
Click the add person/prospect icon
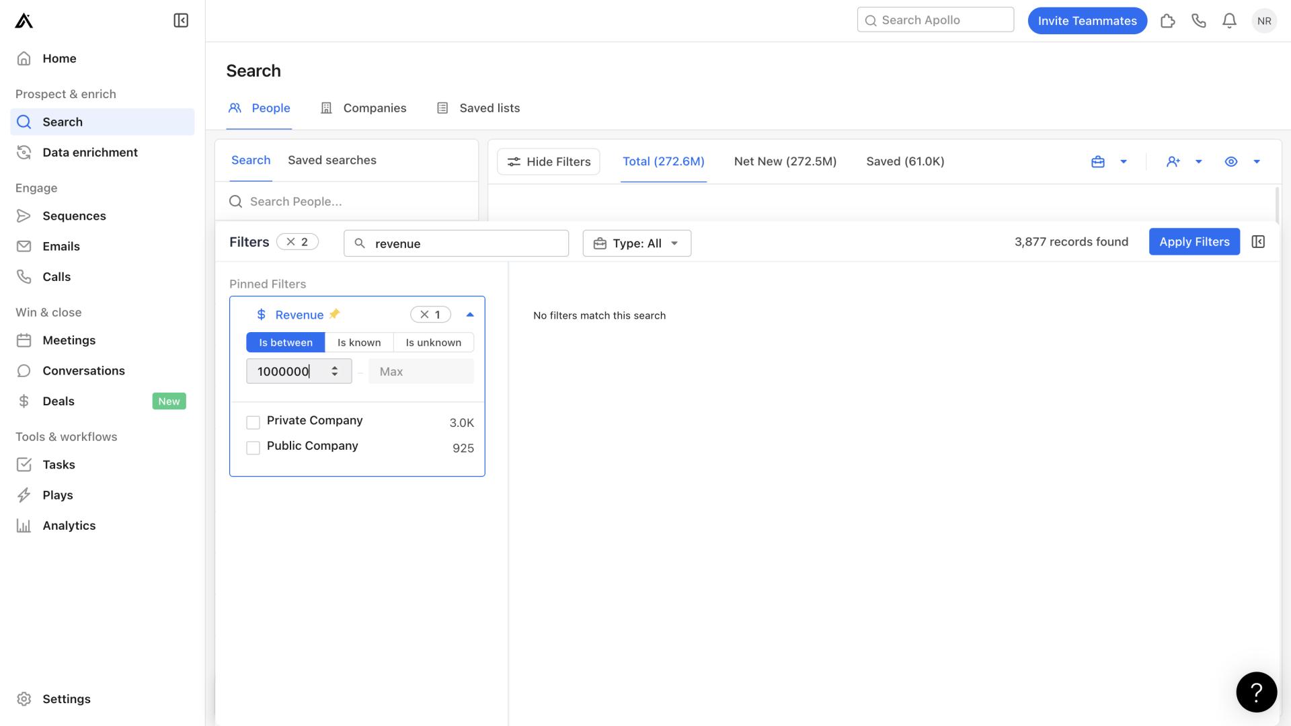point(1173,161)
